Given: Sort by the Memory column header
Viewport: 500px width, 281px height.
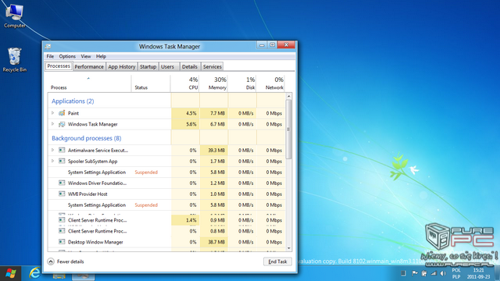Looking at the screenshot, I should pos(213,84).
